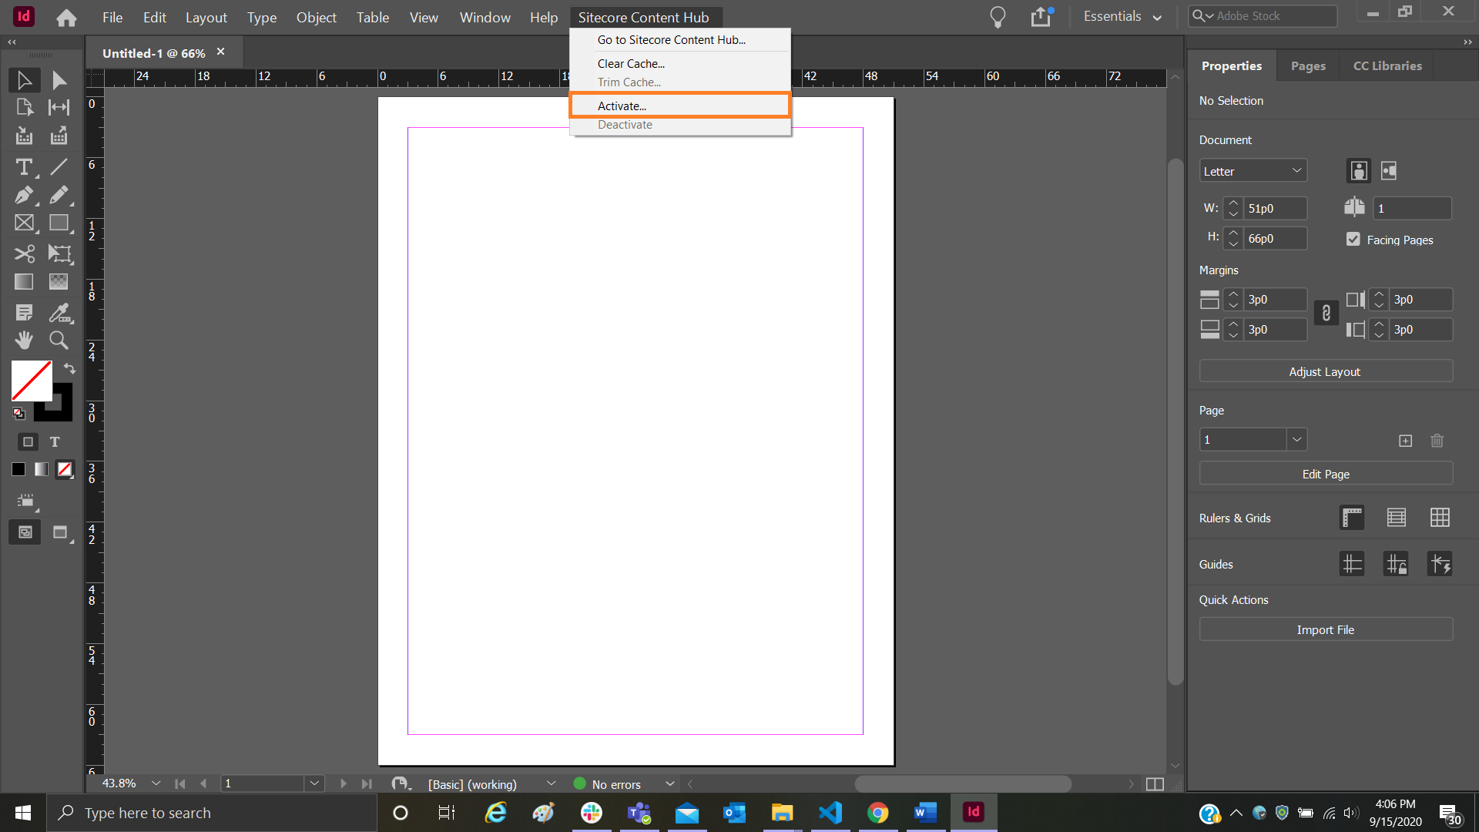Click the swap fill and stroke arrow
The height and width of the screenshot is (832, 1479).
click(x=69, y=368)
